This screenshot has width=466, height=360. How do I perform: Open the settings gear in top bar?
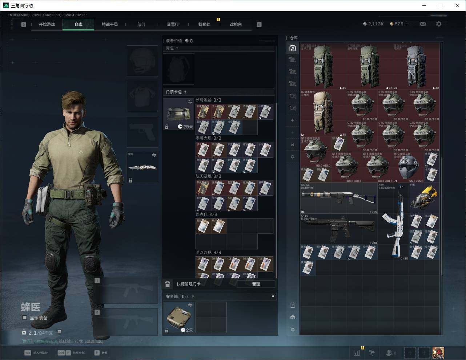click(439, 24)
